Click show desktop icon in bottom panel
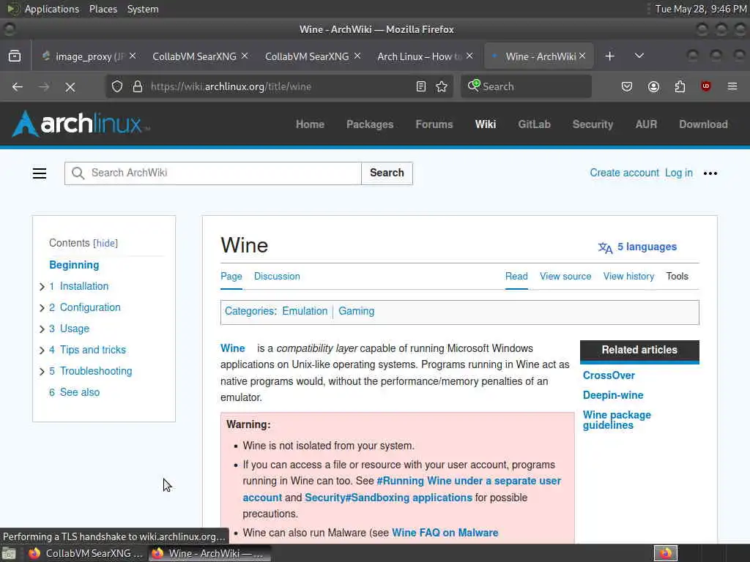 (x=9, y=553)
